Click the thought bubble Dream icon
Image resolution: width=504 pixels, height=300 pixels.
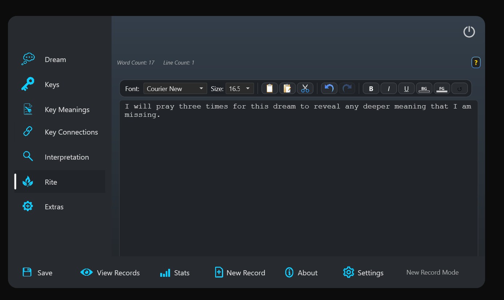point(28,59)
